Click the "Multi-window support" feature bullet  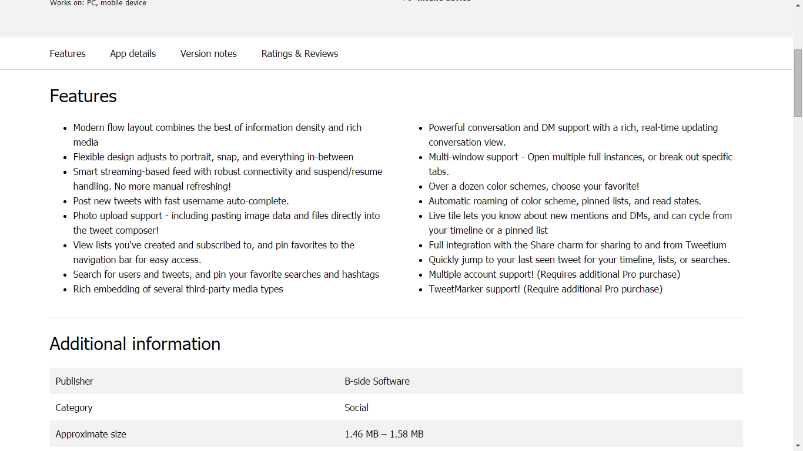point(581,164)
